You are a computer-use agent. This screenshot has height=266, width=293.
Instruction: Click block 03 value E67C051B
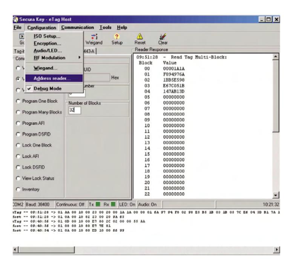point(174,86)
